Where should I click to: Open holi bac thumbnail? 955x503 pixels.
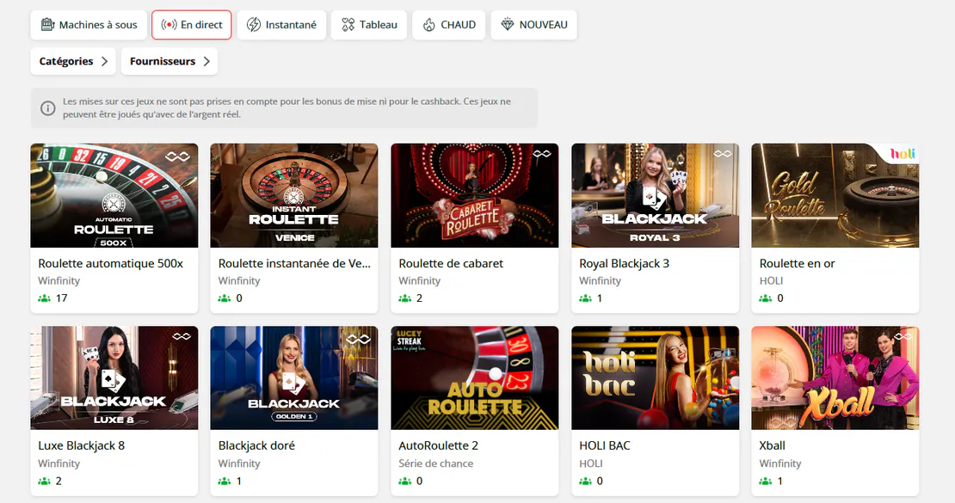[656, 378]
